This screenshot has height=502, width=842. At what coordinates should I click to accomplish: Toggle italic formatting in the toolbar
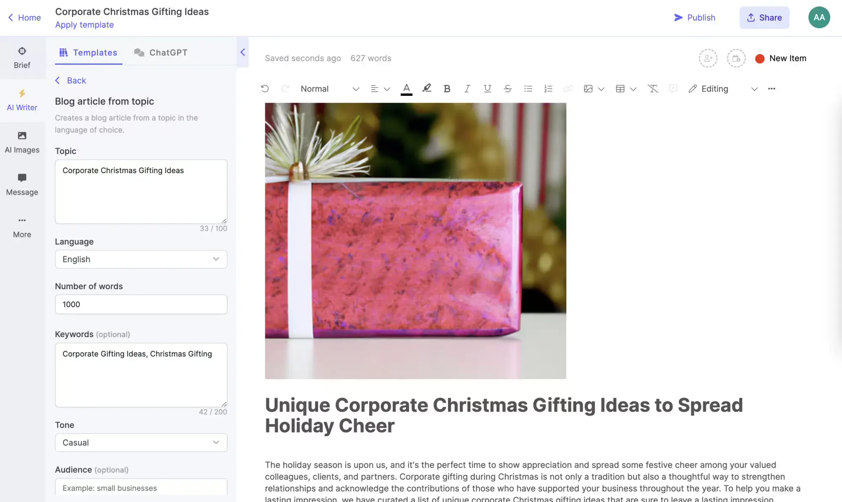coord(467,89)
